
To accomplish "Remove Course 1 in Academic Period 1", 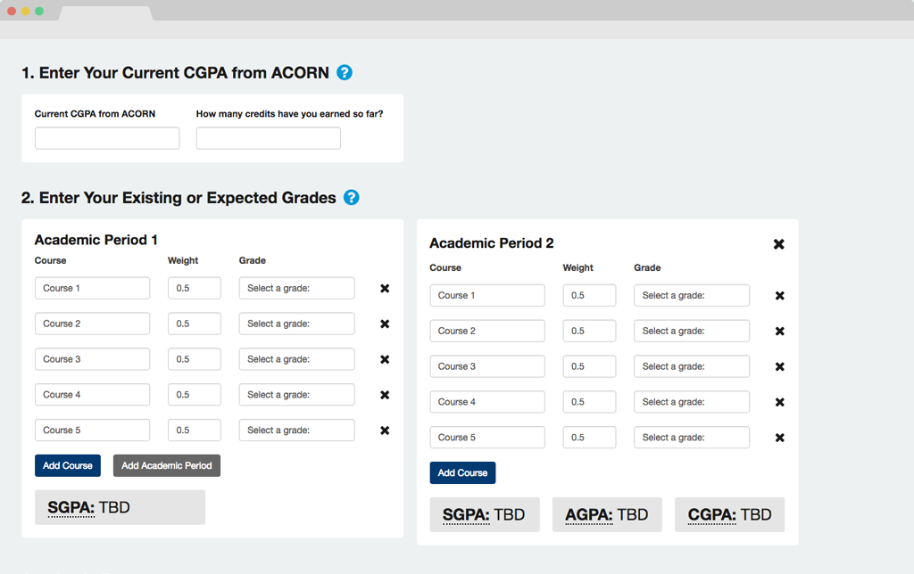I will click(x=385, y=289).
